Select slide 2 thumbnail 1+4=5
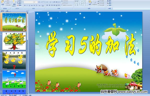 click(14, 41)
